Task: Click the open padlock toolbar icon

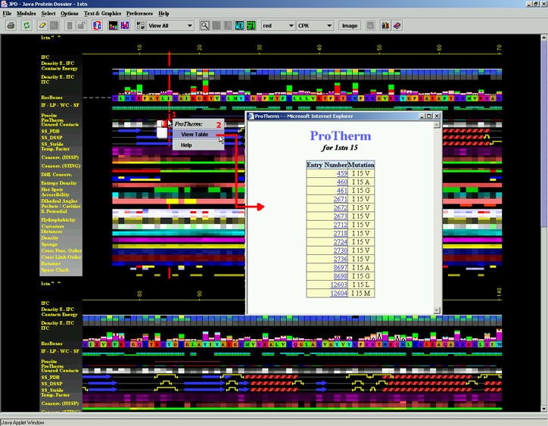Action: [x=81, y=26]
